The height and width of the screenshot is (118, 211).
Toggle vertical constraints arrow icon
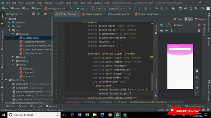172,30
